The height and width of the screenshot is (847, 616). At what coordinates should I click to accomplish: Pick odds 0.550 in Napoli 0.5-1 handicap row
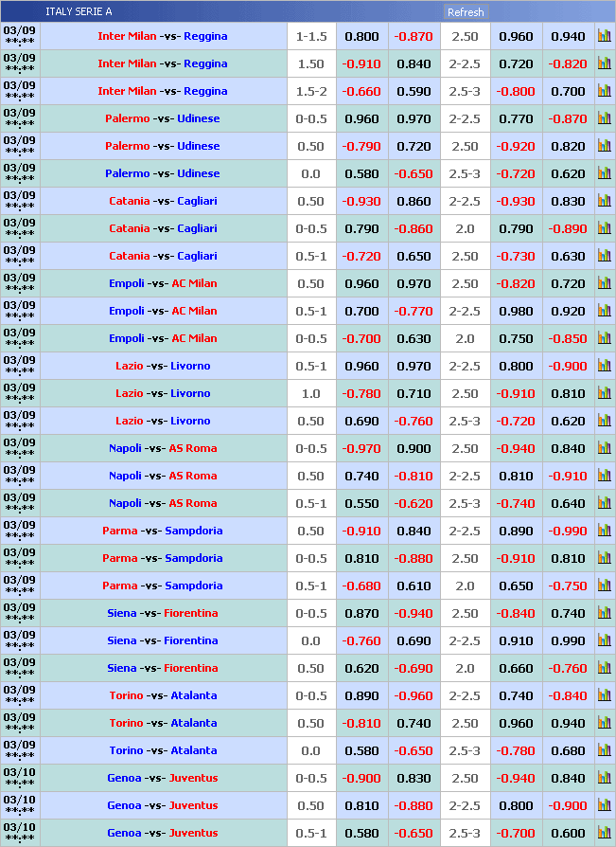[x=362, y=503]
